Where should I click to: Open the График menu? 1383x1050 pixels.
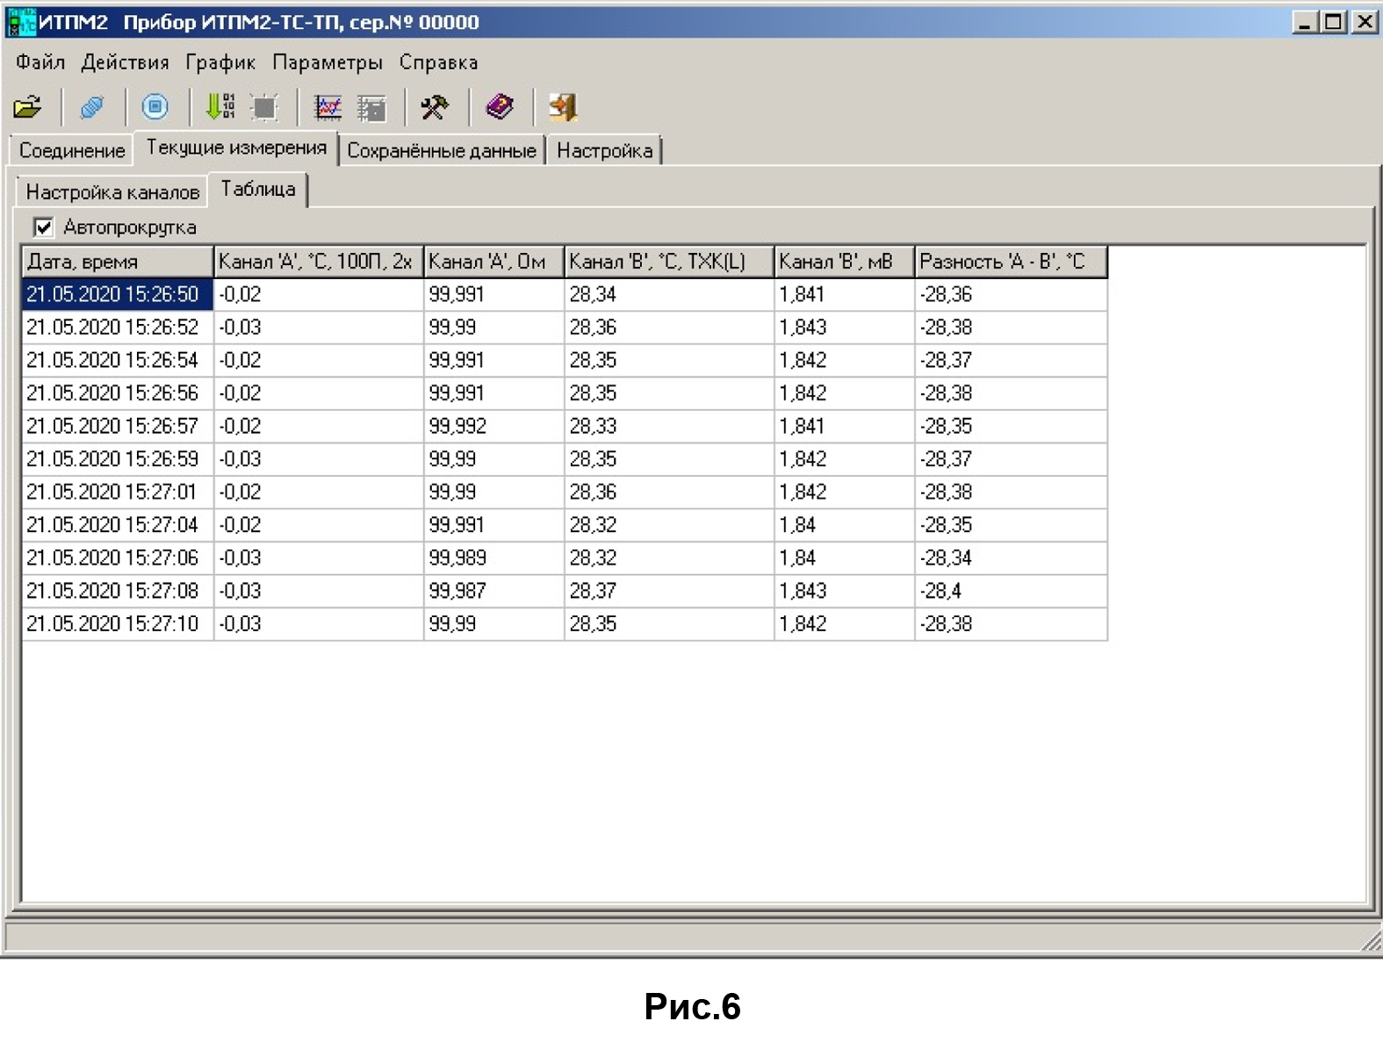click(220, 62)
